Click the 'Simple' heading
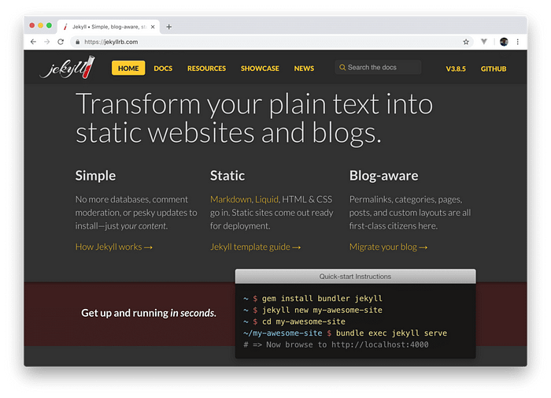The image size is (551, 398). pos(95,176)
